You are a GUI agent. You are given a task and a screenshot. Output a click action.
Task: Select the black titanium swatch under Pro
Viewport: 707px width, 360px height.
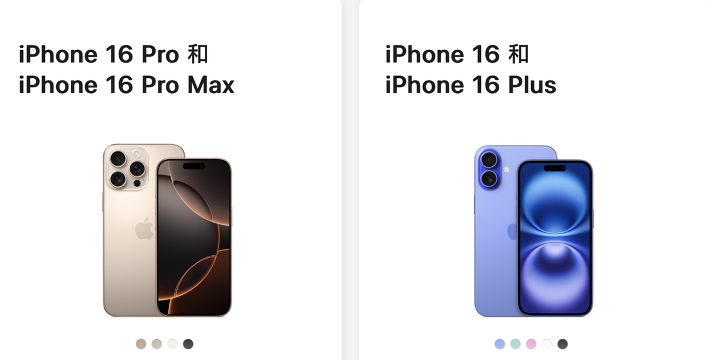188,344
